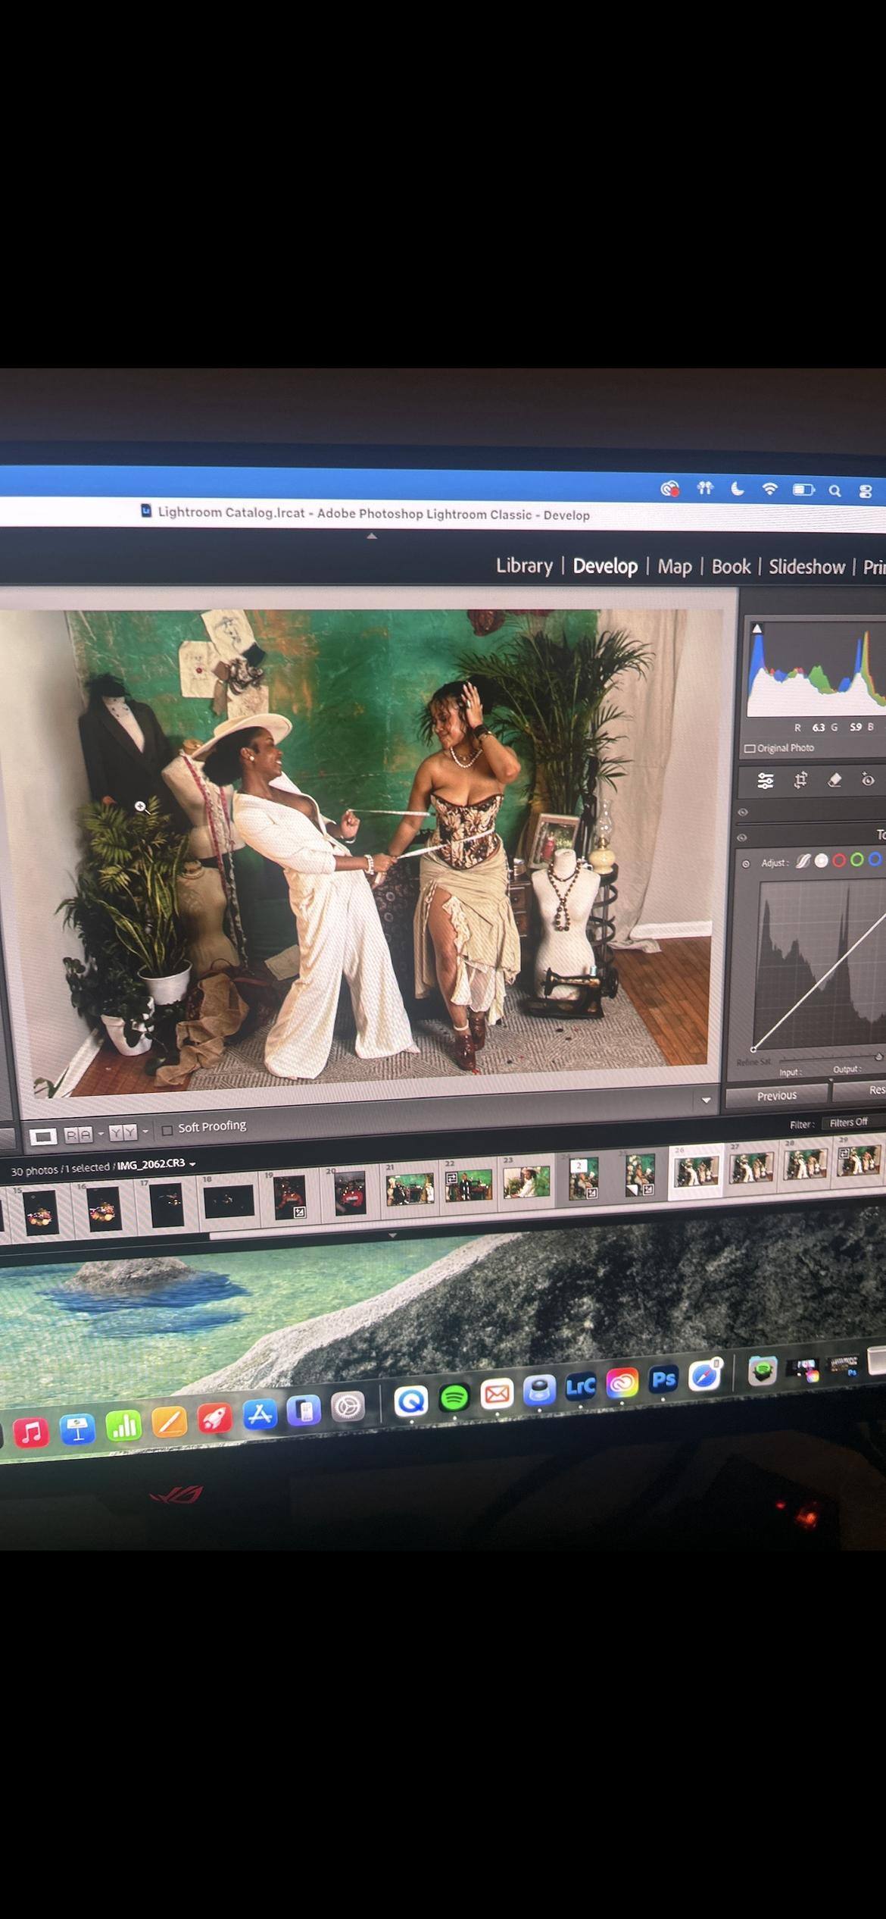Switch to the Library module
This screenshot has height=1919, width=886.
(524, 565)
